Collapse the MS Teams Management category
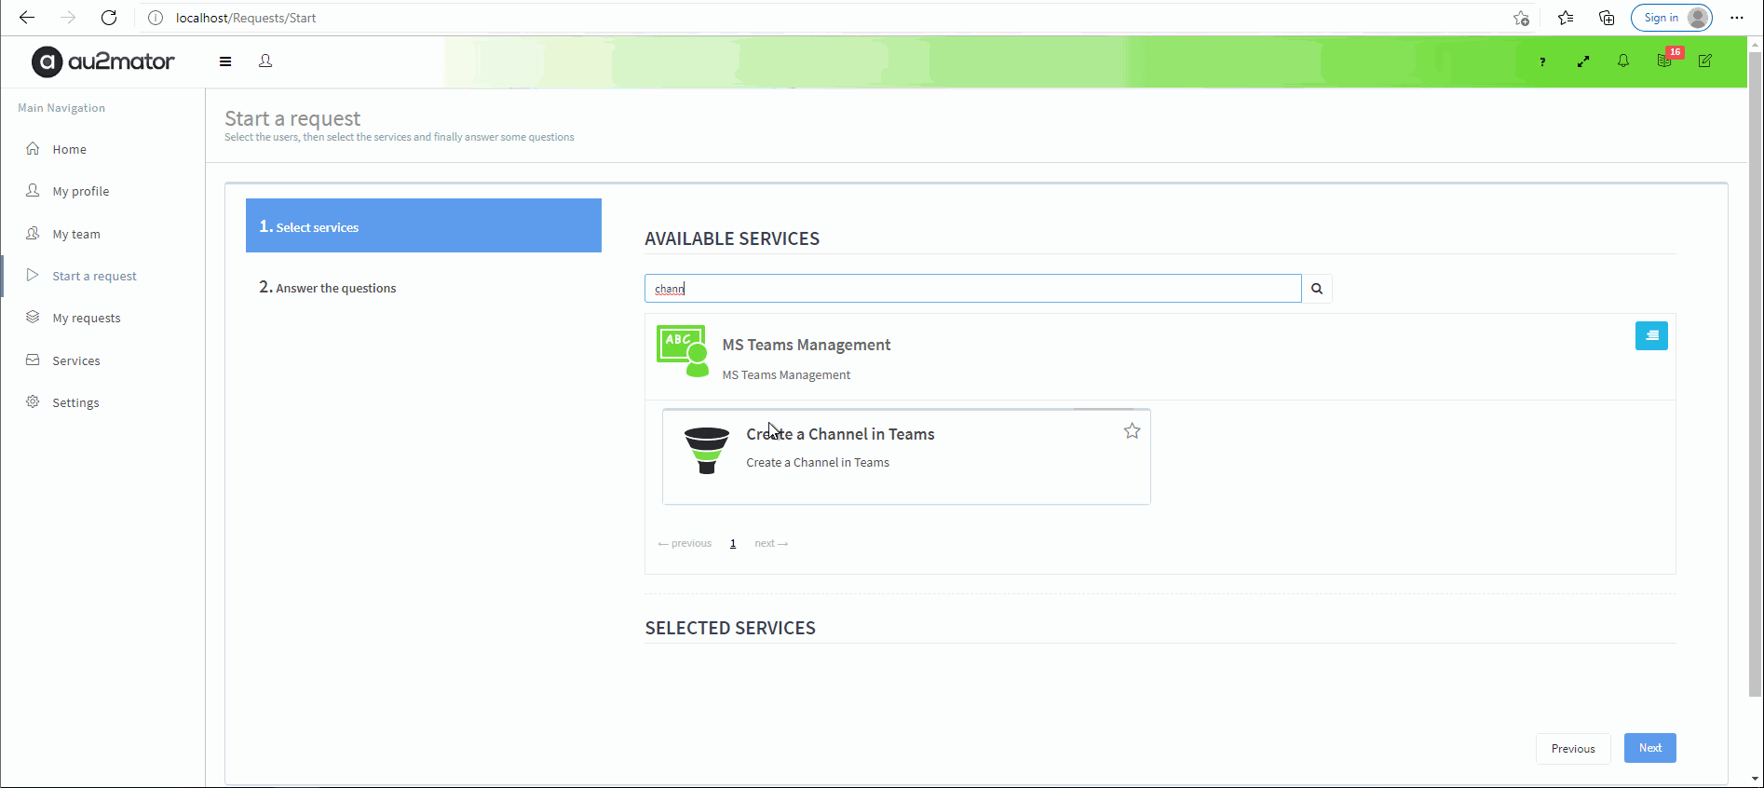Viewport: 1764px width, 788px height. 1650,336
